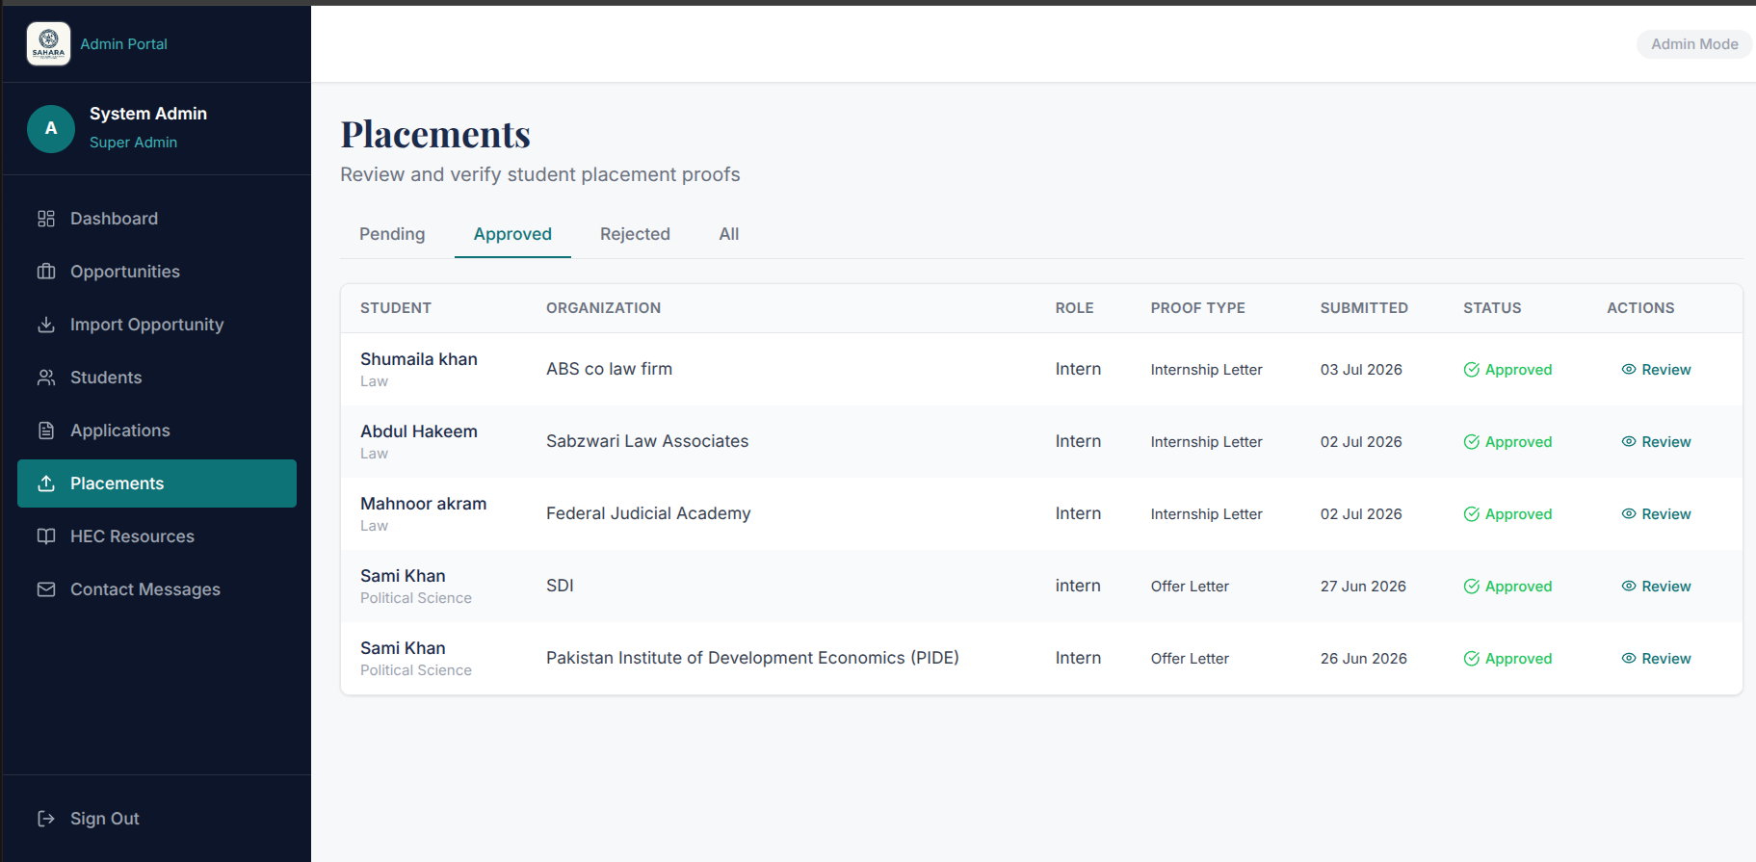This screenshot has height=862, width=1756.
Task: Click the Sign Out arrow icon
Action: point(46,819)
